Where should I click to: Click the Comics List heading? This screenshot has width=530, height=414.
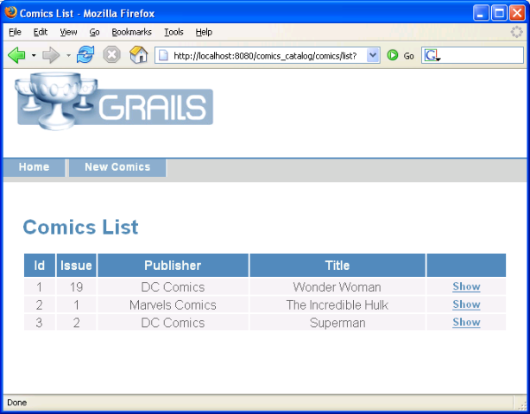[x=80, y=227]
